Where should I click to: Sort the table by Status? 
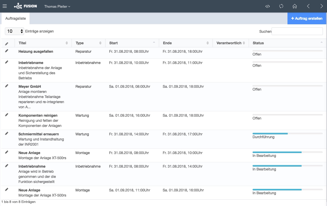[287, 43]
